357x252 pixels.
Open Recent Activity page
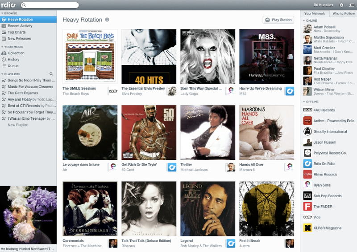click(28, 26)
